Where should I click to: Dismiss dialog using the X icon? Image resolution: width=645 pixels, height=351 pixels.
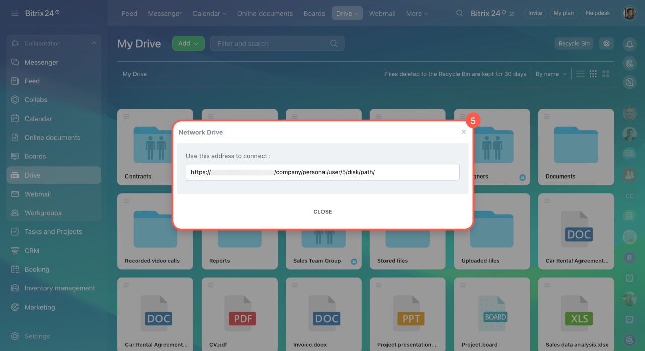tap(464, 132)
